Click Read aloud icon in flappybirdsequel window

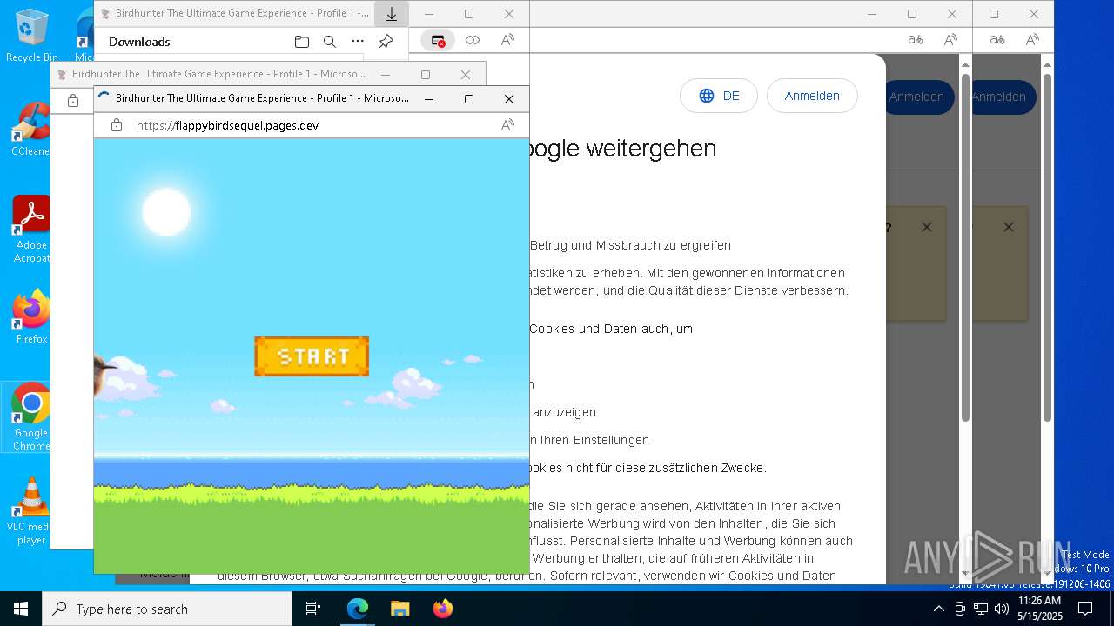[507, 125]
